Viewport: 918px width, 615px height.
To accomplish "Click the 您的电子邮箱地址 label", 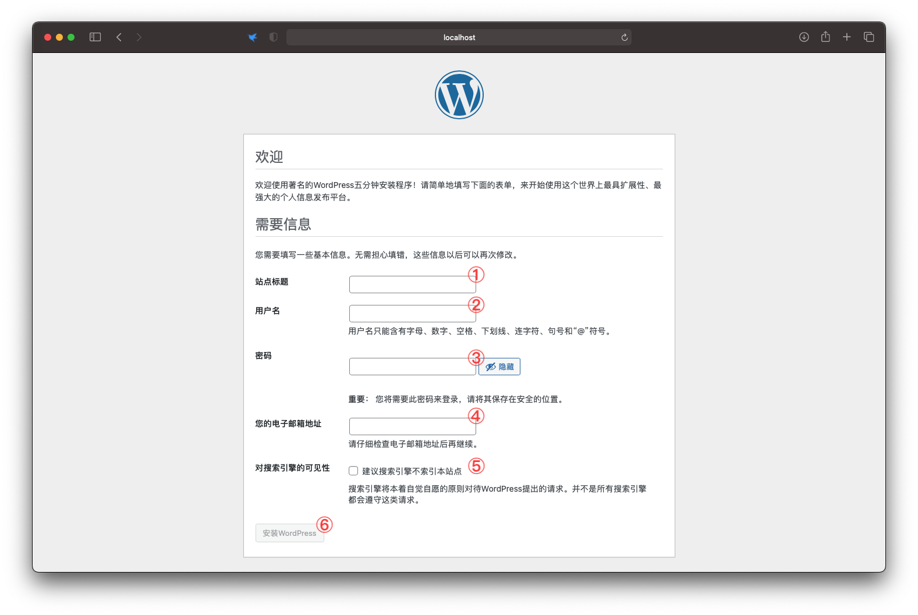I will [288, 424].
